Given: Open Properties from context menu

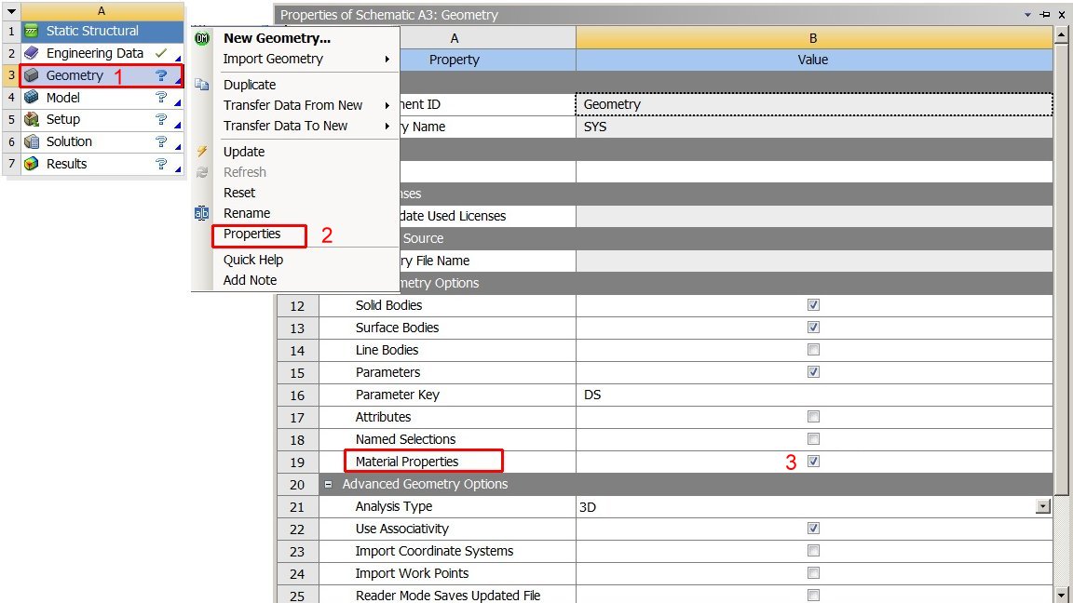Looking at the screenshot, I should click(251, 234).
